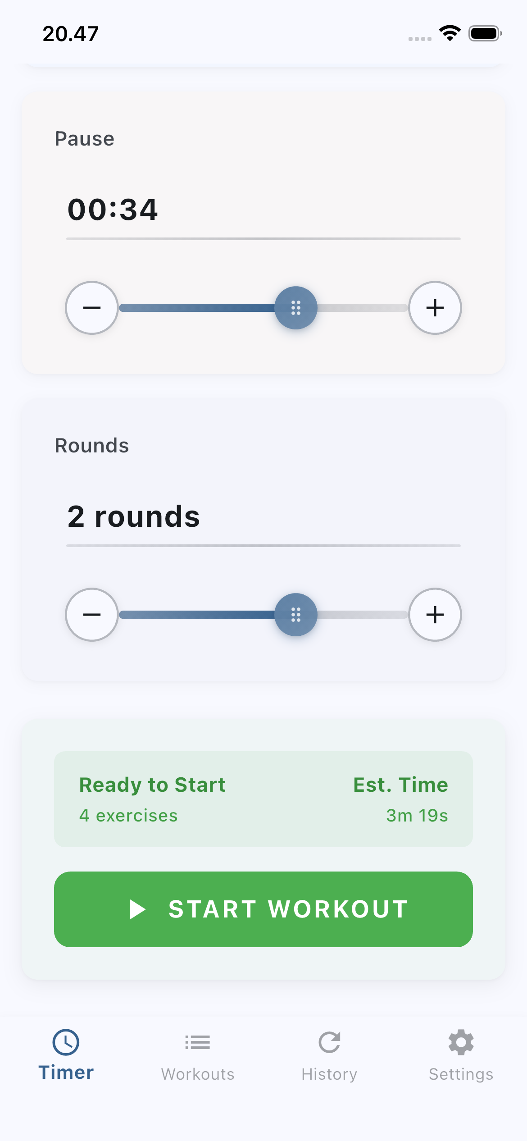Open the History refresh-arrow icon

(329, 1042)
